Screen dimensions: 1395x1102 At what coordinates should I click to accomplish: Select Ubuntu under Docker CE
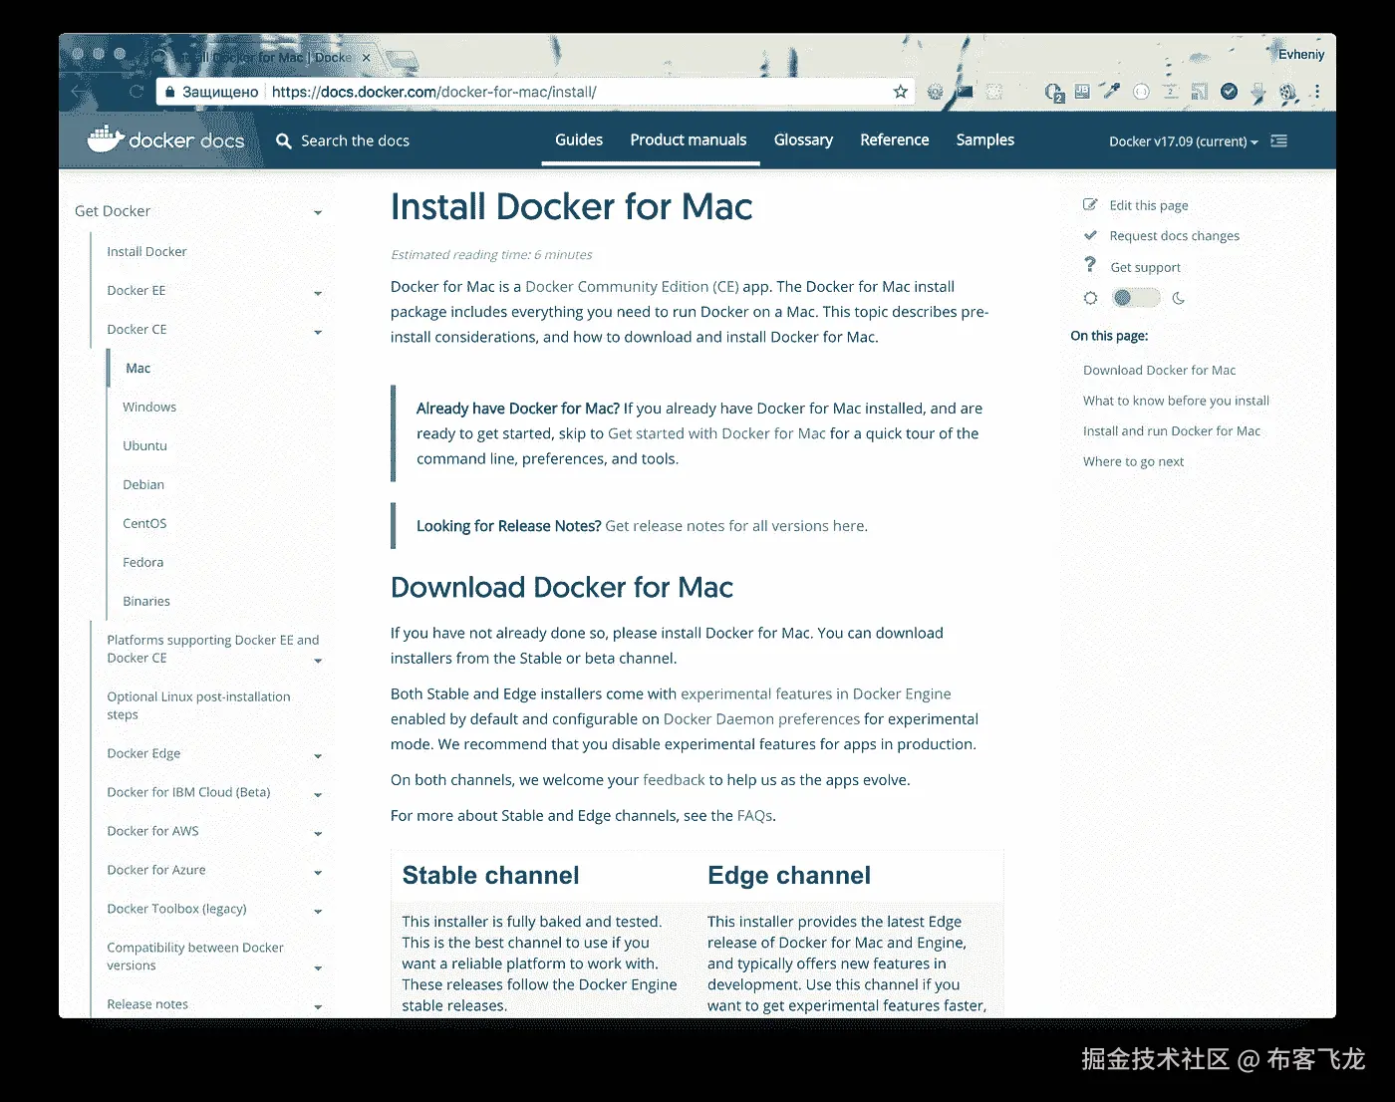point(144,445)
